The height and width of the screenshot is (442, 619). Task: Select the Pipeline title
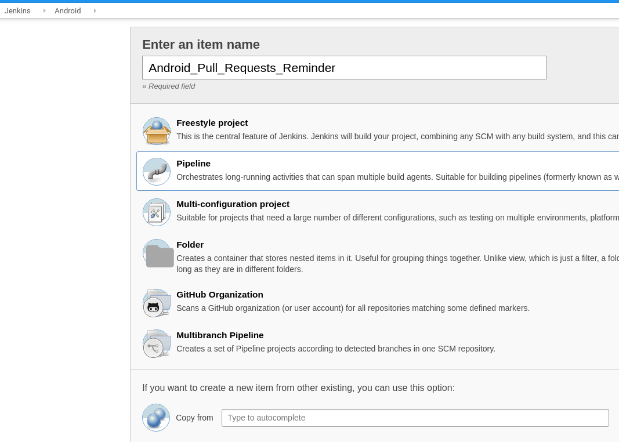193,164
